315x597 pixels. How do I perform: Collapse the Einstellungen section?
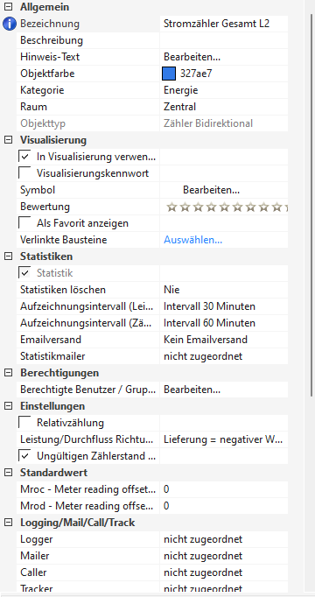click(x=8, y=406)
